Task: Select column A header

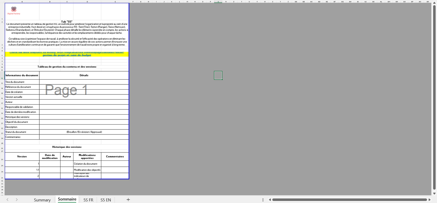Action: 22,2
